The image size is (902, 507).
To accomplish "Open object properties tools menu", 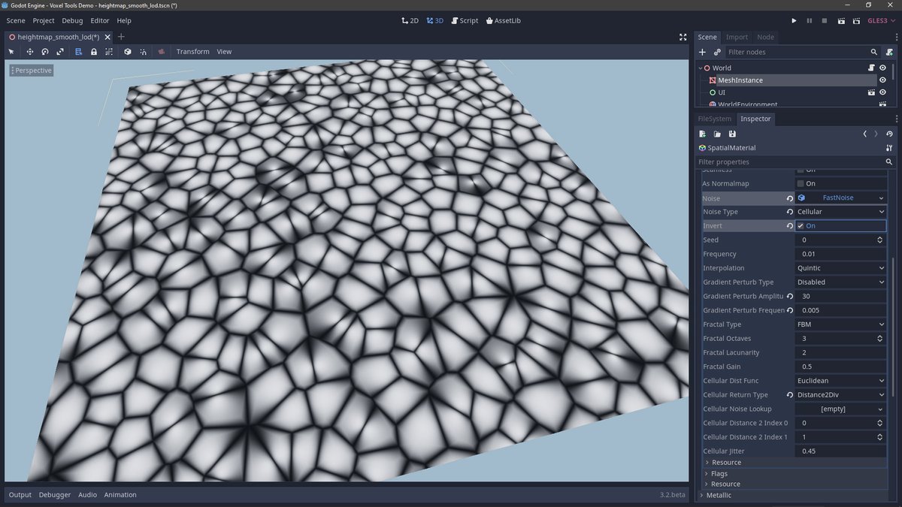I will click(889, 148).
